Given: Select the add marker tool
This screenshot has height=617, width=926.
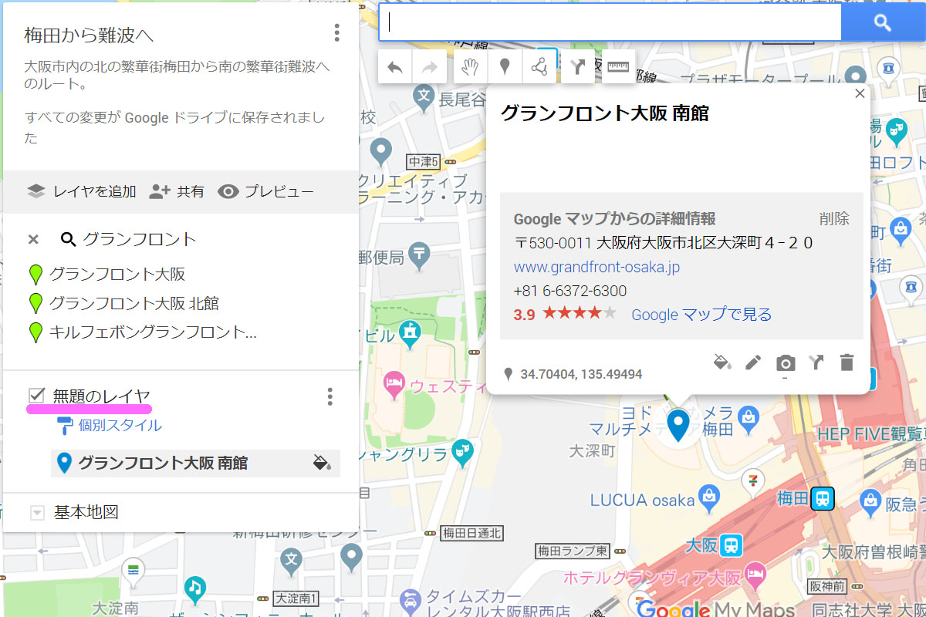Looking at the screenshot, I should (505, 67).
